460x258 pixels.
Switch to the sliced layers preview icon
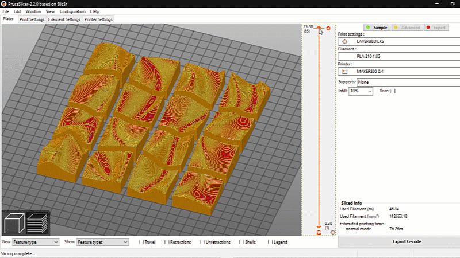[38, 224]
